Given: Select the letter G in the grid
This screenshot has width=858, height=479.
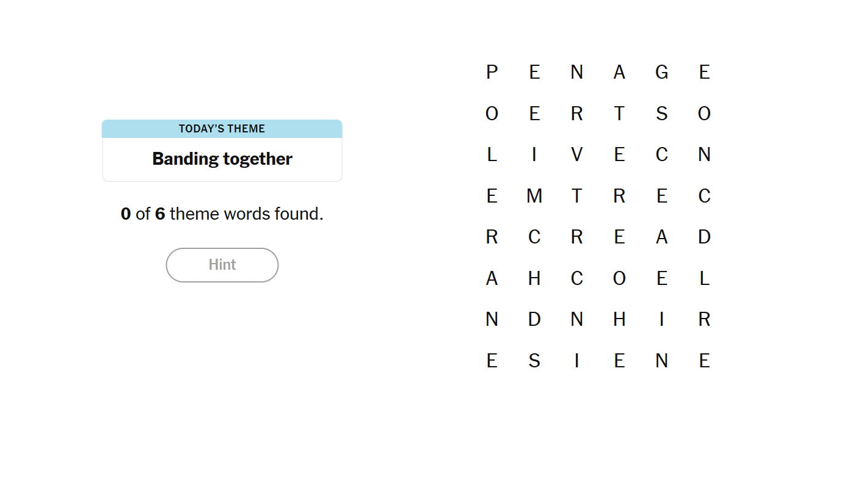Looking at the screenshot, I should (661, 73).
